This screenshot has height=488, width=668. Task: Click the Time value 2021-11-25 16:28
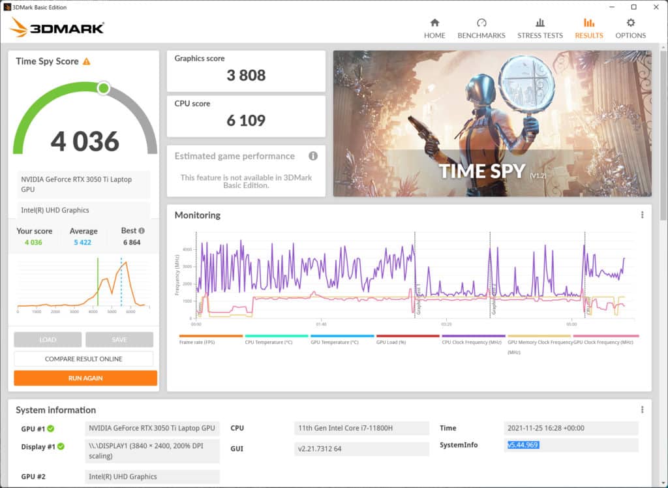click(x=571, y=428)
